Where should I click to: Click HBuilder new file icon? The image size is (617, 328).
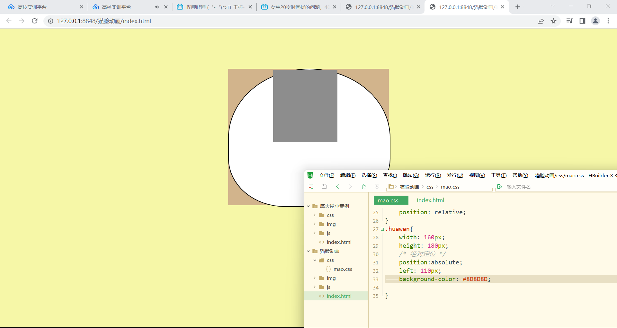click(311, 186)
